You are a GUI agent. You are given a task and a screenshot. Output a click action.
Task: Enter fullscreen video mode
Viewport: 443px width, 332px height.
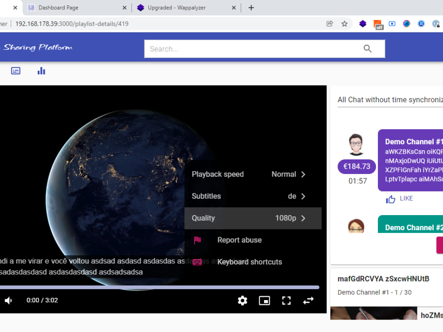(x=286, y=301)
